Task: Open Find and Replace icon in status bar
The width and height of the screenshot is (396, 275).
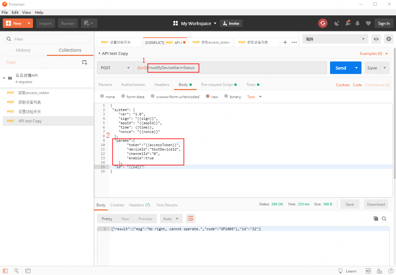Action: point(17,271)
